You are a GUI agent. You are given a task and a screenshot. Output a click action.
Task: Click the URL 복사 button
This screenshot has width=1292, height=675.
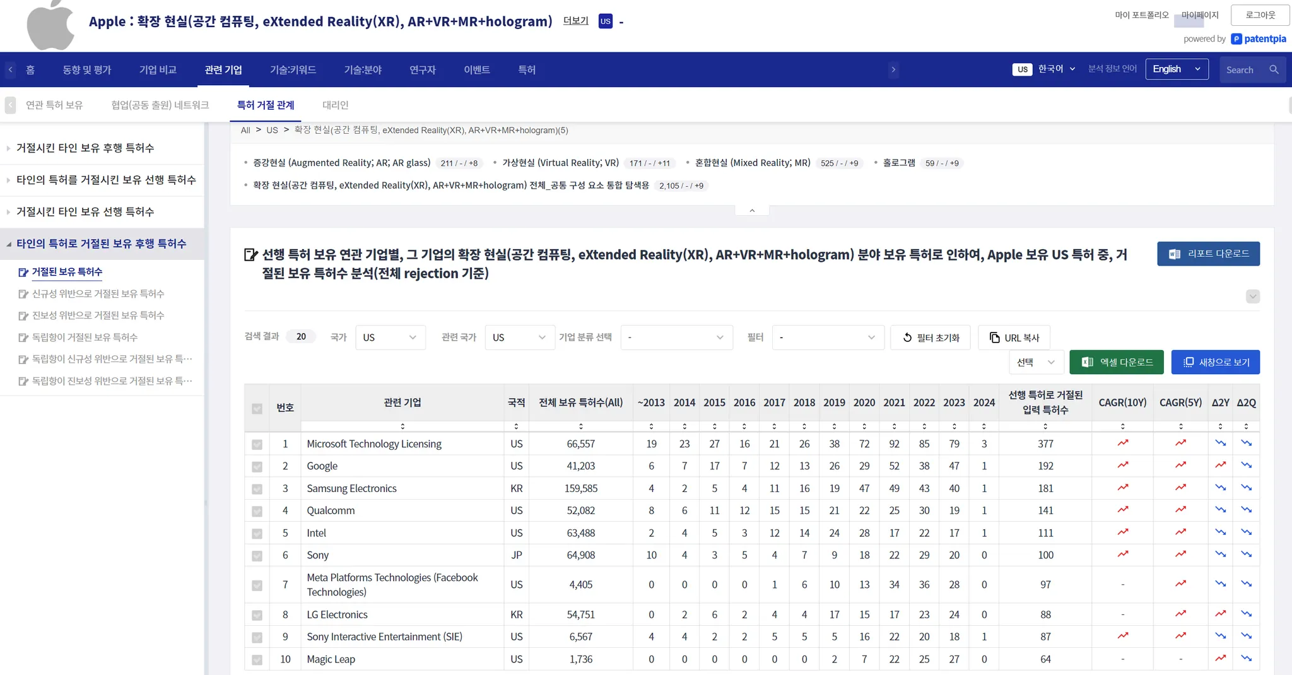click(x=1014, y=337)
